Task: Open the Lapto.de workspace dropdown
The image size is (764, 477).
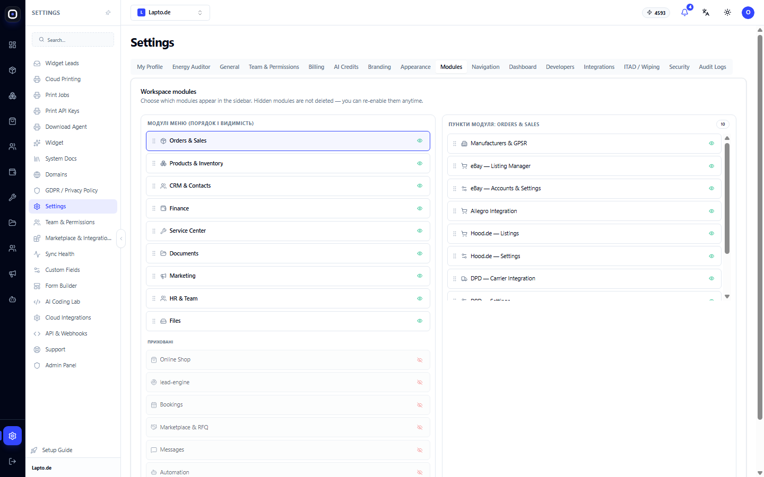Action: [x=170, y=13]
